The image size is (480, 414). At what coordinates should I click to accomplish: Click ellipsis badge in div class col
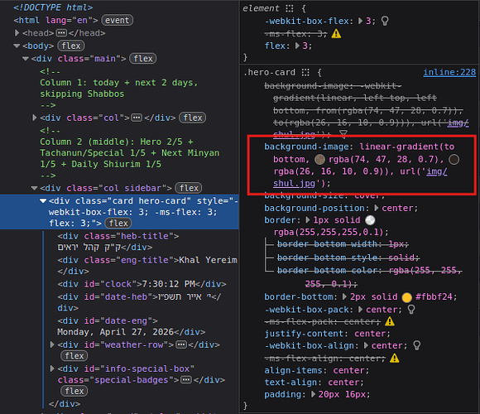(137, 118)
